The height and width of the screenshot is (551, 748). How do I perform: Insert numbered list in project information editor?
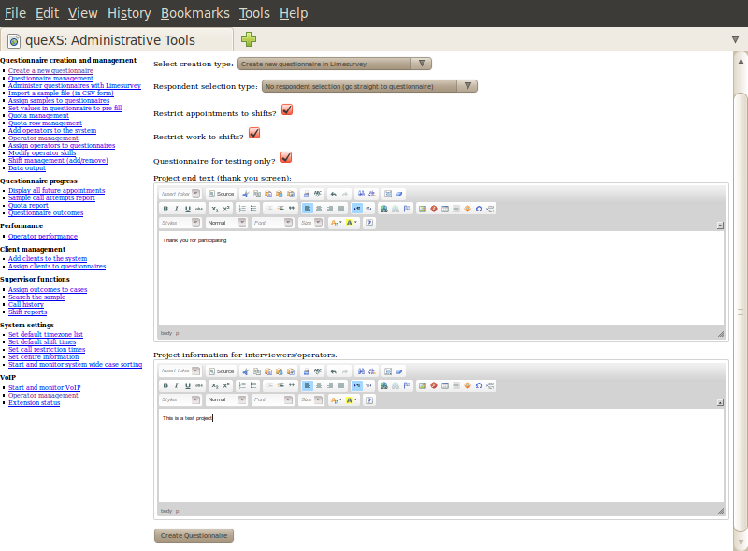(x=242, y=385)
